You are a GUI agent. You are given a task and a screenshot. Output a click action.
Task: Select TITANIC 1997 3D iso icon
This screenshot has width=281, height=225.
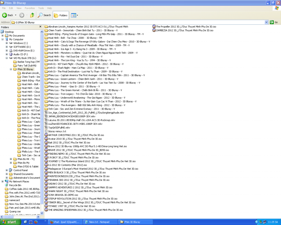(46, 206)
